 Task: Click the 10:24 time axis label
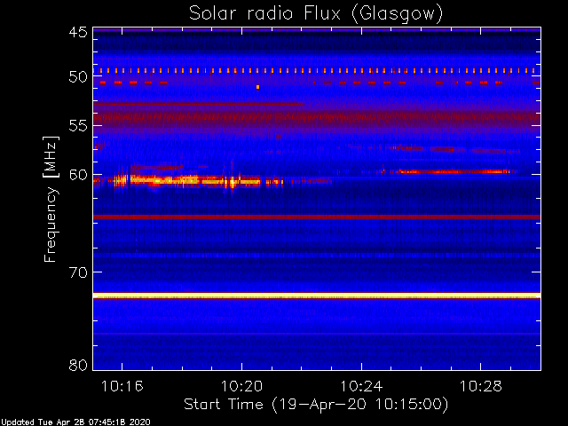[x=361, y=386]
